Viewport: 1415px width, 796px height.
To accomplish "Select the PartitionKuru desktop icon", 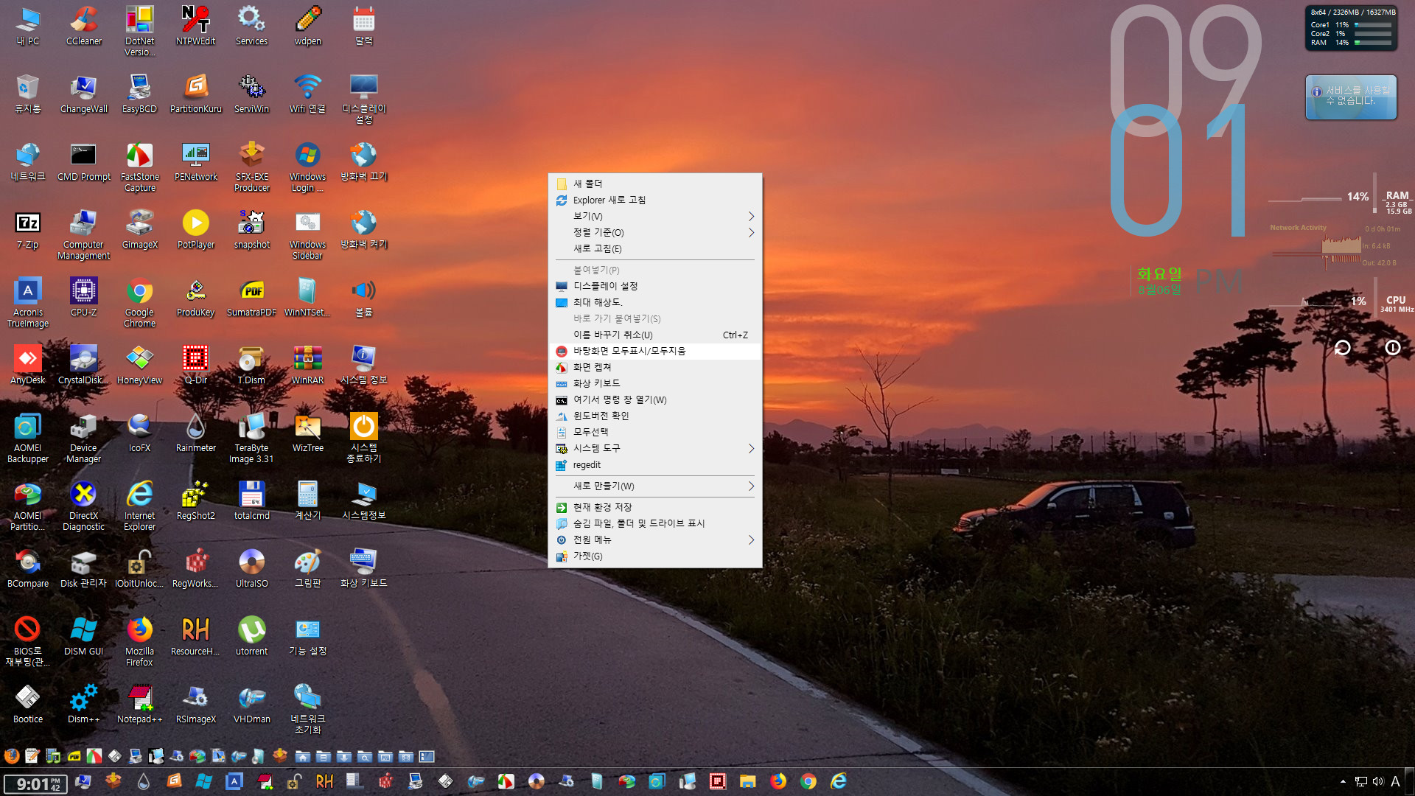I will click(x=195, y=94).
